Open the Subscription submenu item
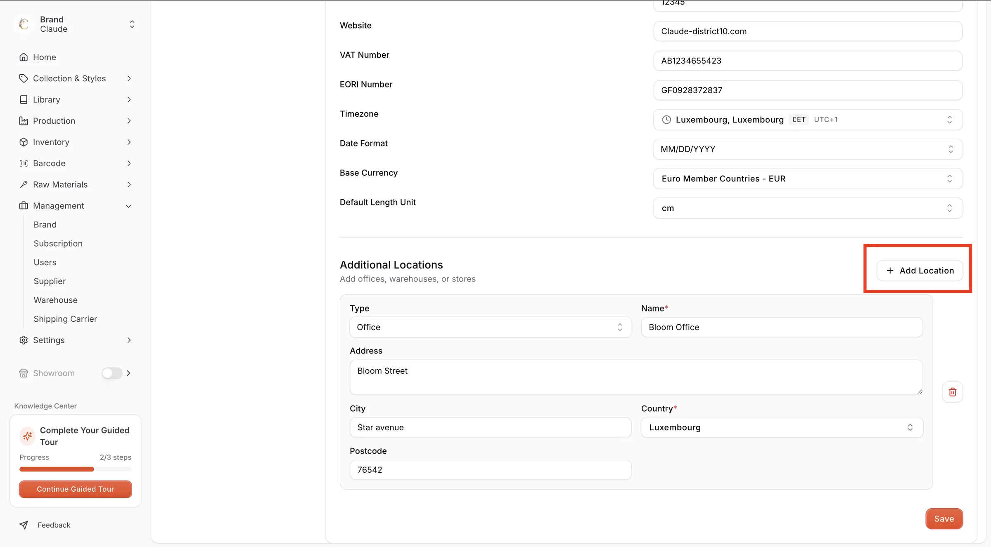The width and height of the screenshot is (991, 547). tap(58, 243)
